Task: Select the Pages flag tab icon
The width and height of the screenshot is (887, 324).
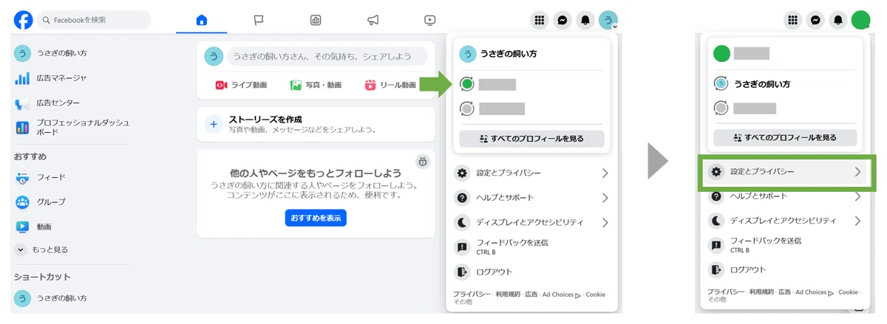Action: tap(259, 20)
